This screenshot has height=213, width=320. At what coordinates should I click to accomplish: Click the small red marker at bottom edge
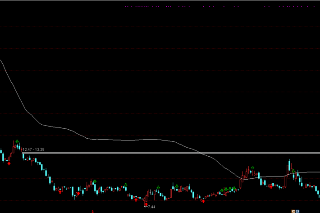(x=93, y=211)
